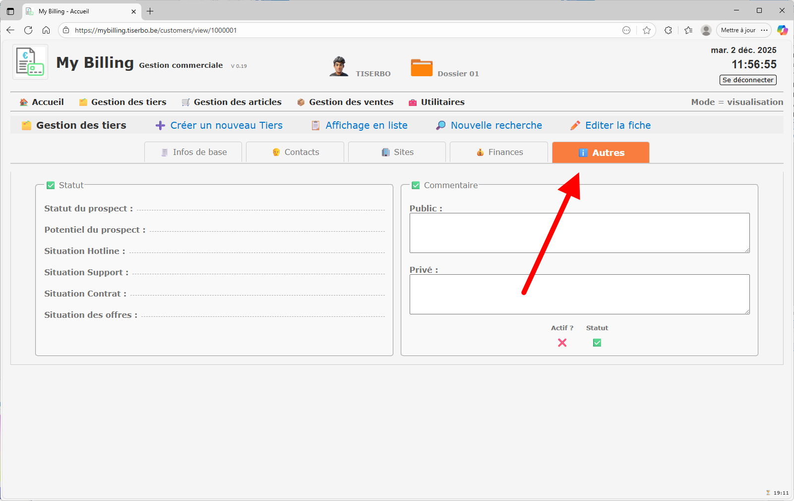
Task: Click the My Billing invoice logo
Action: (30, 62)
